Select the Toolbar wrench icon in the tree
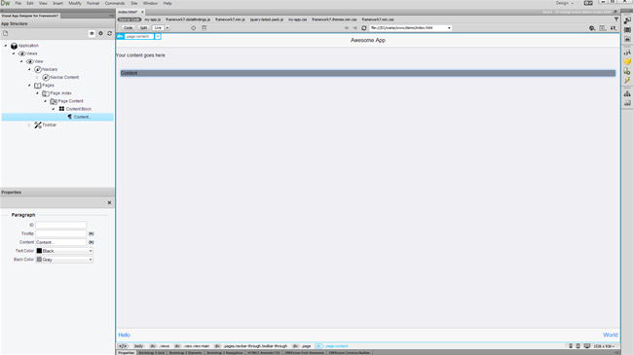The height and width of the screenshot is (355, 633). (38, 125)
